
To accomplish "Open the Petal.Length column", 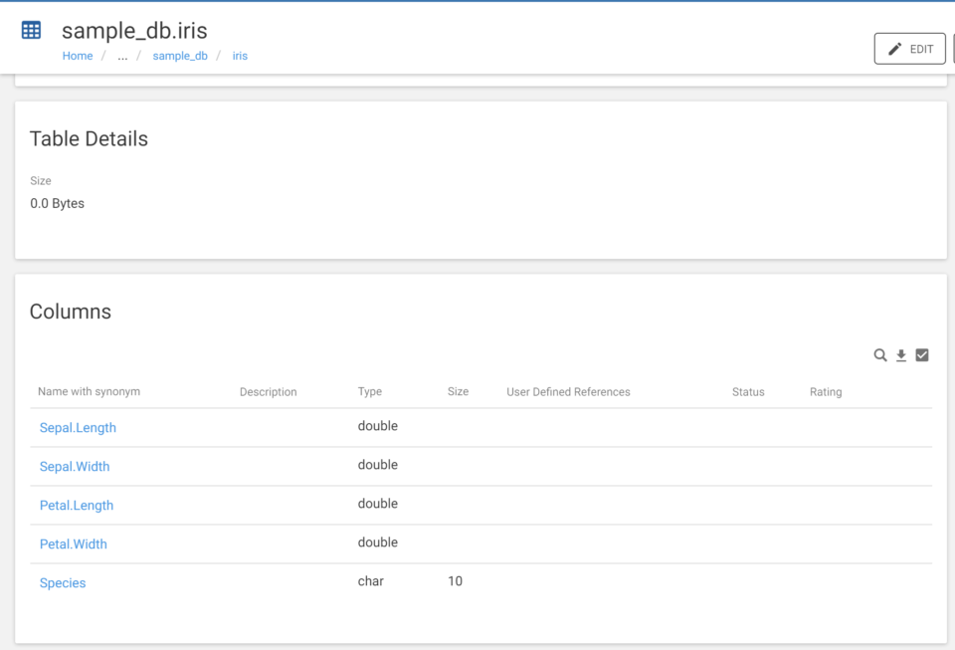I will coord(77,506).
